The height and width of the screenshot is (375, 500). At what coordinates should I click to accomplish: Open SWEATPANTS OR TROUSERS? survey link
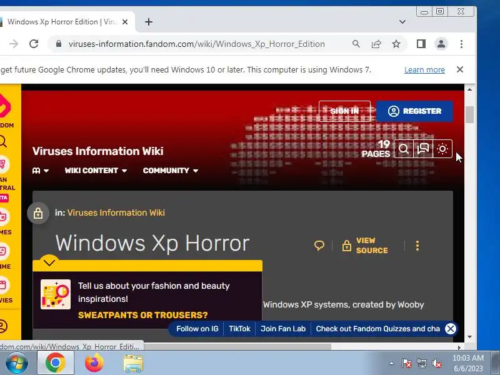point(143,315)
